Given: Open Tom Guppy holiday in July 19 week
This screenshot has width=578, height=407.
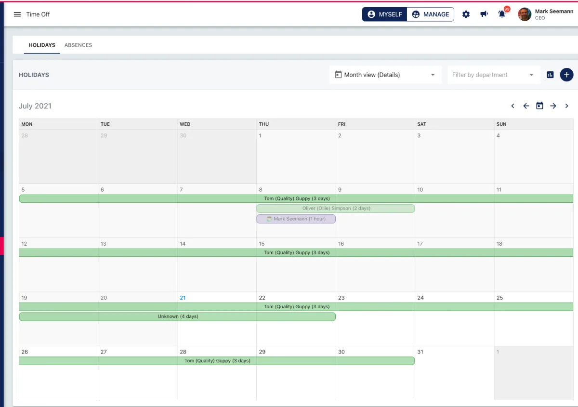Looking at the screenshot, I should point(296,307).
